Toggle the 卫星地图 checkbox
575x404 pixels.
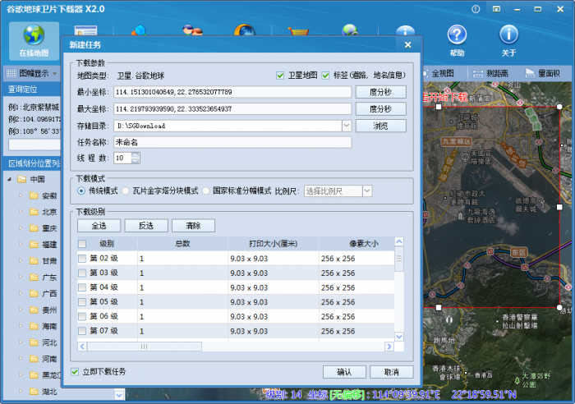click(x=280, y=76)
